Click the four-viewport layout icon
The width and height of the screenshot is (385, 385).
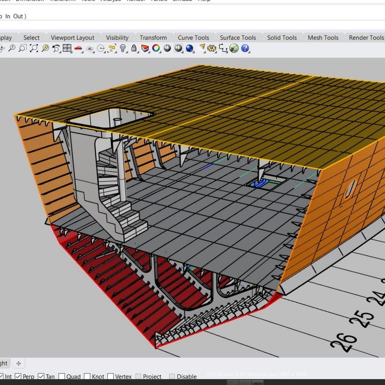(x=67, y=49)
